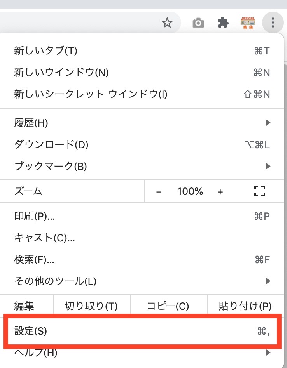This screenshot has width=287, height=368.
Task: Open 新しいタブ(T) menu item
Action: point(46,51)
